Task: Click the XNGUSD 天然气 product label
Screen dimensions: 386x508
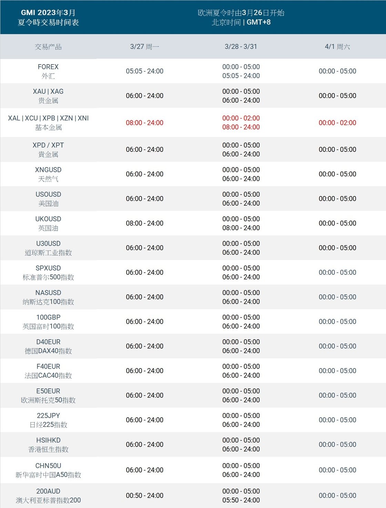Action: (48, 174)
